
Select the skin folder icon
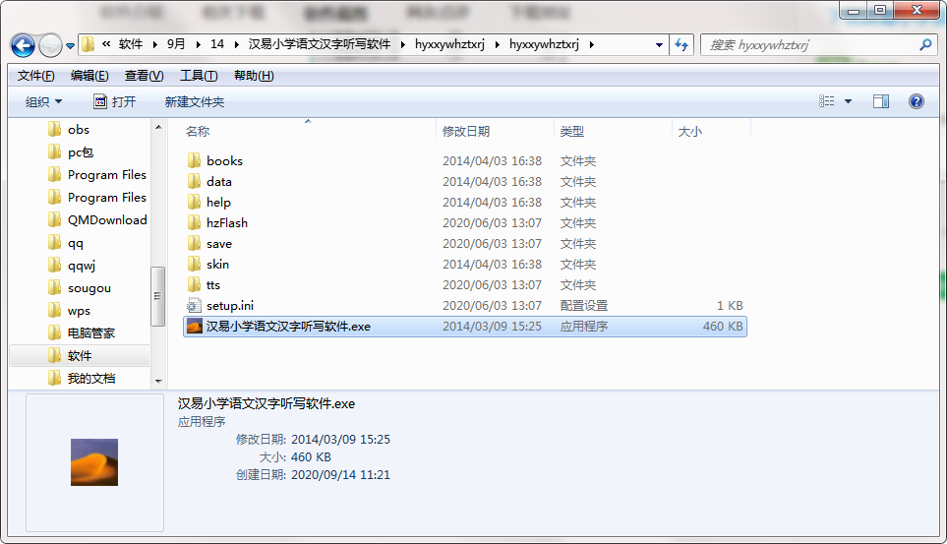tap(194, 265)
